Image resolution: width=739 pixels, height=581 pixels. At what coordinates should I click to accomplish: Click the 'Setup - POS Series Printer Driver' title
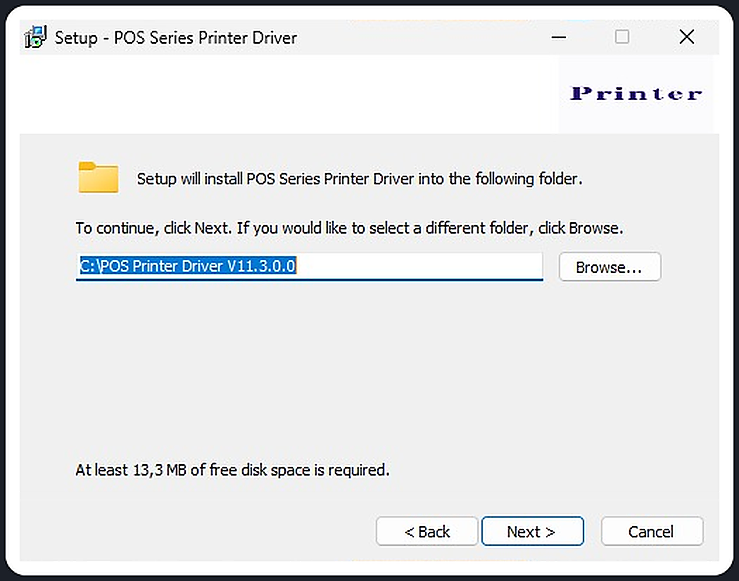[x=176, y=38]
